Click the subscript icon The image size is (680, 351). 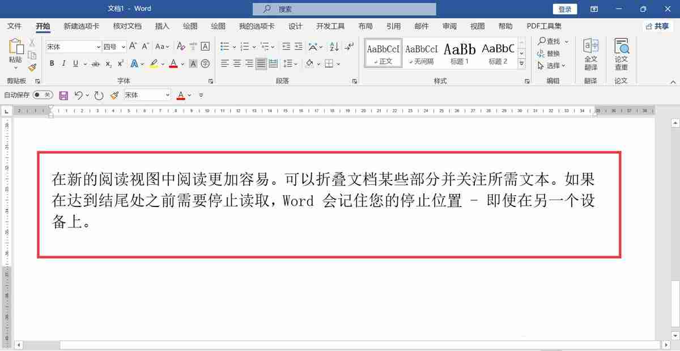point(108,63)
